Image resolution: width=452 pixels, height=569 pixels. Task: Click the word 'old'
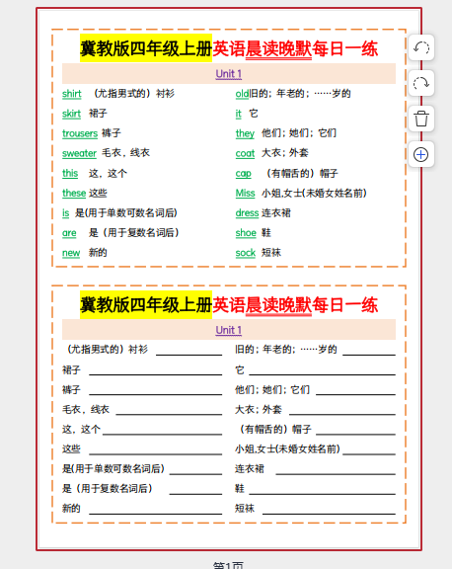pyautogui.click(x=242, y=94)
